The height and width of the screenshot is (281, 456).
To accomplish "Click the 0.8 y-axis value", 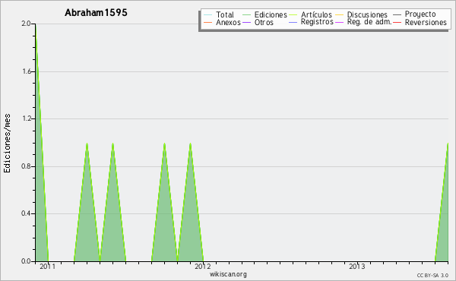I will 26,166.
